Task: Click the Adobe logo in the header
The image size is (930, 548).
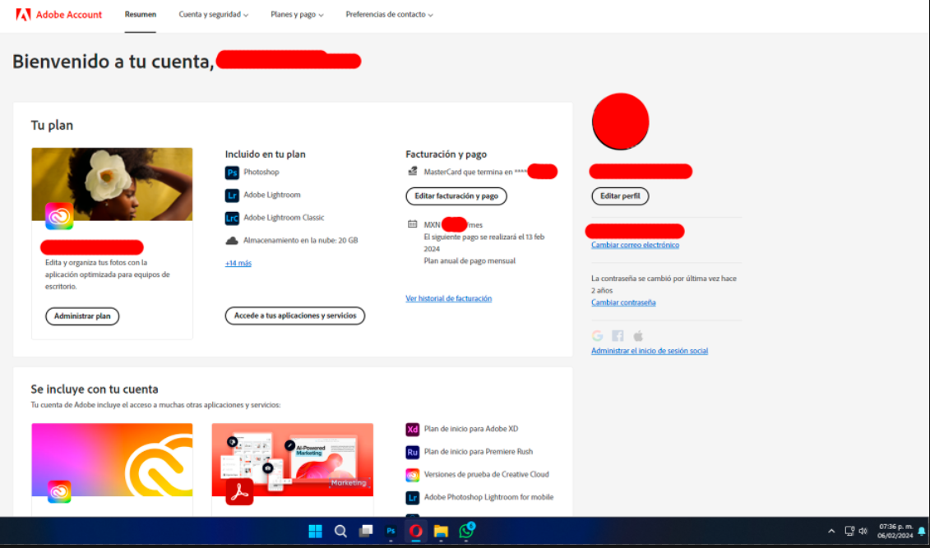Action: [x=23, y=15]
